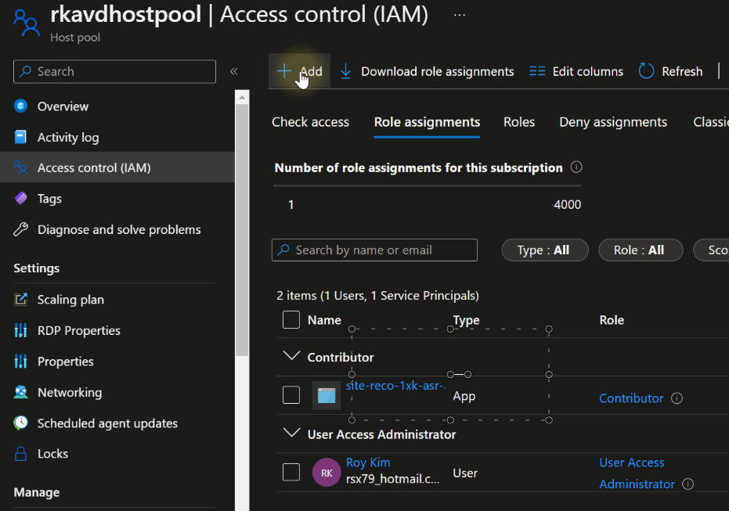Viewport: 729px width, 511px height.
Task: Open the Activity log sidebar icon
Action: 21,138
